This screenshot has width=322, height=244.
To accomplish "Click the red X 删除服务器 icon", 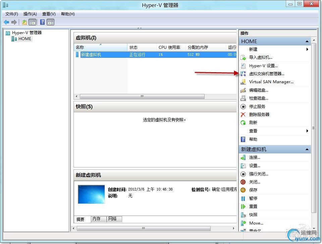I will [x=243, y=114].
